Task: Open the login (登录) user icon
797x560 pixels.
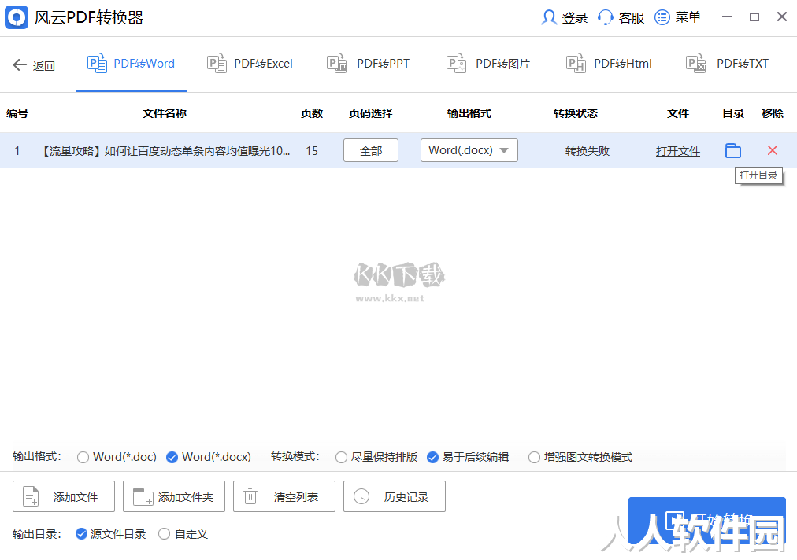Action: pyautogui.click(x=548, y=17)
